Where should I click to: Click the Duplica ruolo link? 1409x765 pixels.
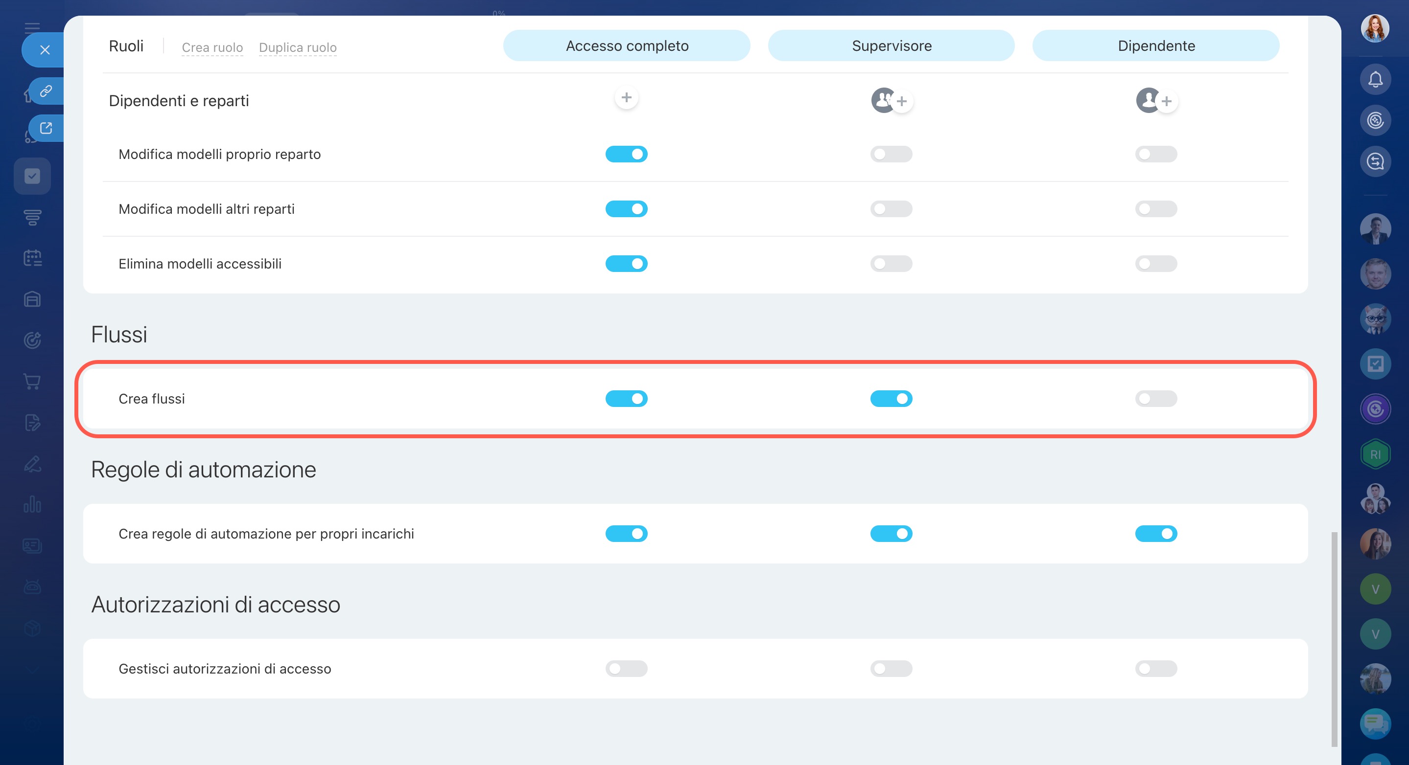point(298,47)
